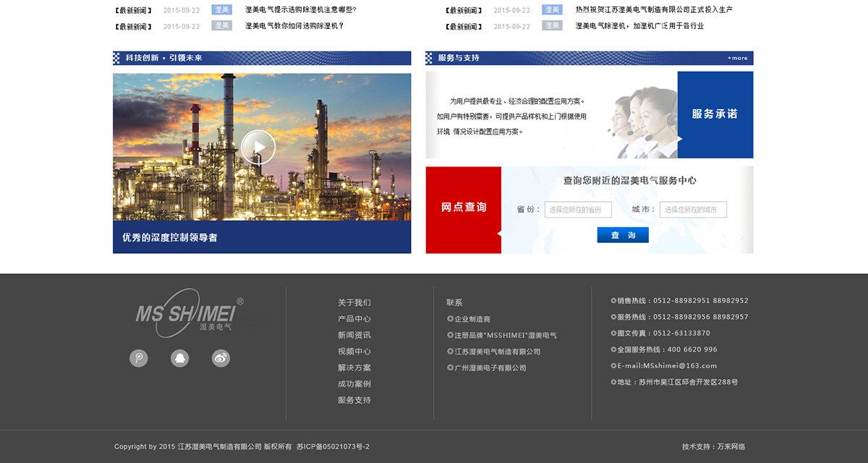Go to 关于我们 in footer menu

pyautogui.click(x=354, y=302)
